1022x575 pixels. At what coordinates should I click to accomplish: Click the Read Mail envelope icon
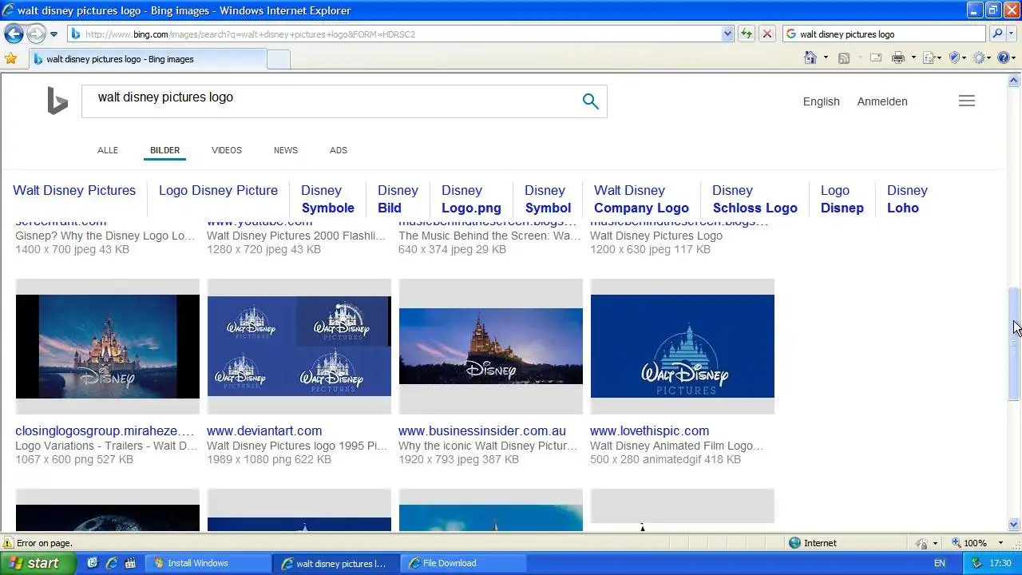876,57
